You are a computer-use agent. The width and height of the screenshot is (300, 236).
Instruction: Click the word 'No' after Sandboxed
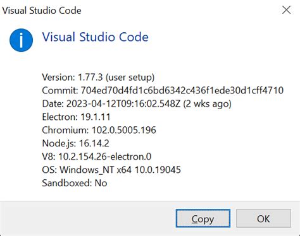click(101, 183)
